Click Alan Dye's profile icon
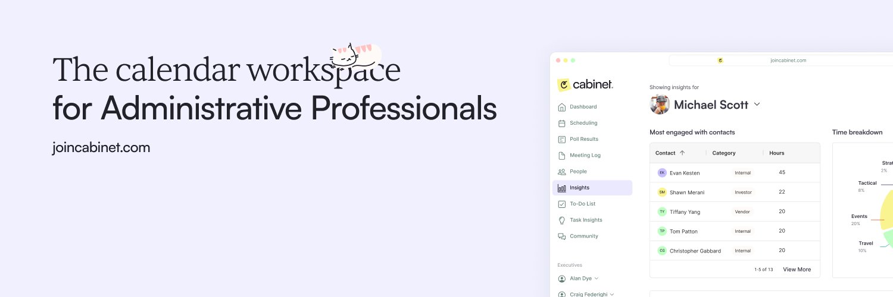Image resolution: width=893 pixels, height=297 pixels. [561, 279]
